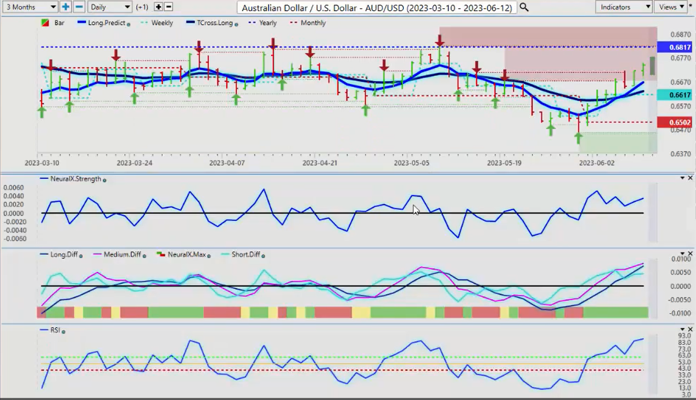Click the 0.6502 monthly price label
The height and width of the screenshot is (400, 696).
tap(675, 122)
